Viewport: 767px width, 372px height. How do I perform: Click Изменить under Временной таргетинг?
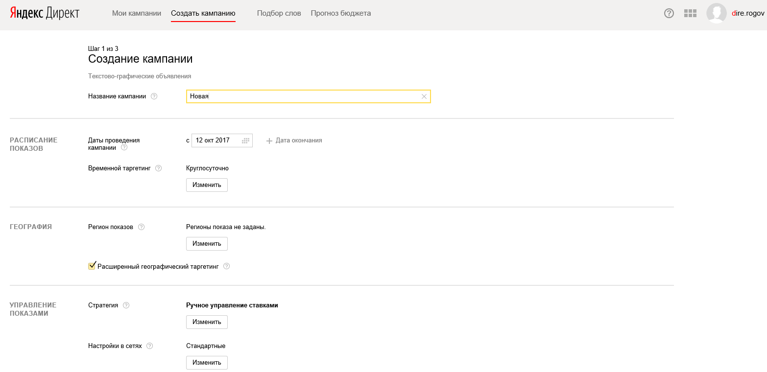coord(207,185)
